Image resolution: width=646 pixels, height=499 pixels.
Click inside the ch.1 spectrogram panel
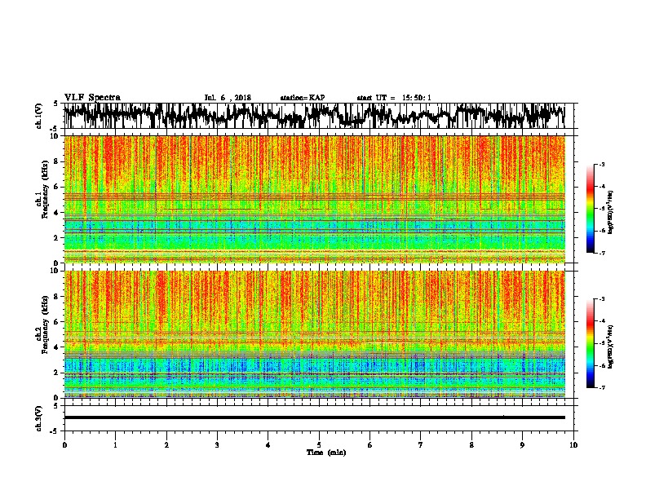pyautogui.click(x=314, y=199)
